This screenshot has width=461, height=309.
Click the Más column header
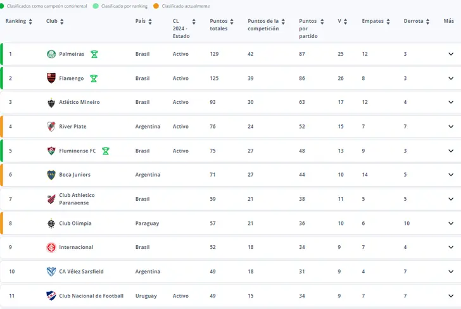coord(448,21)
